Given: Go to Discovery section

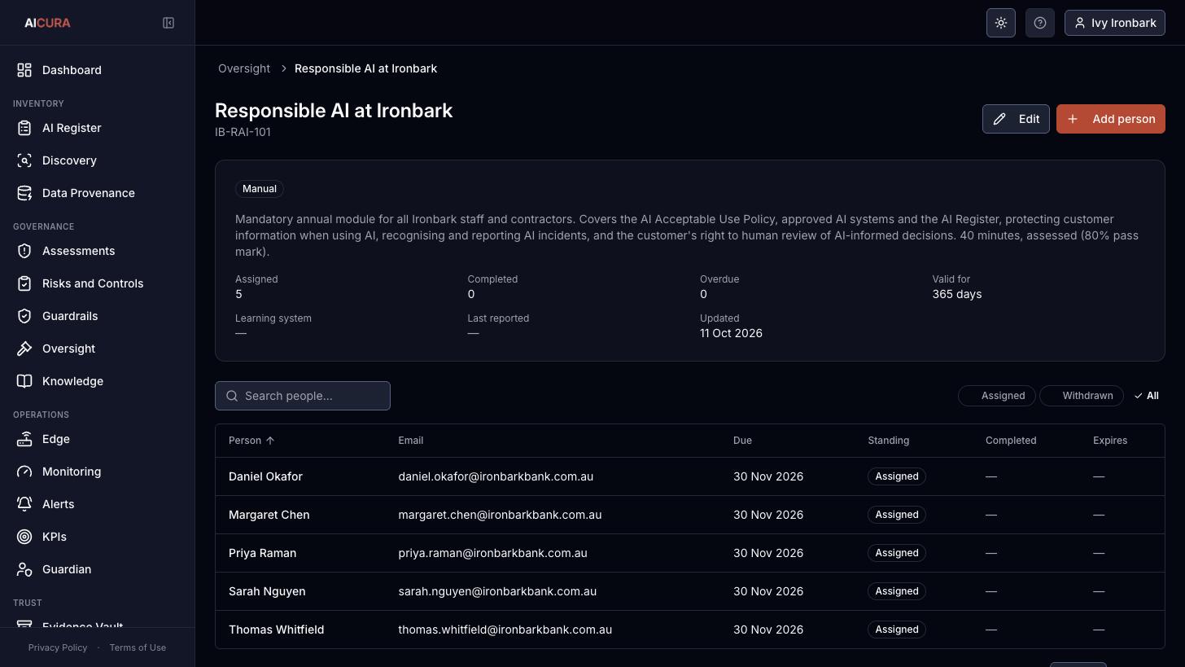Looking at the screenshot, I should click(x=98, y=160).
